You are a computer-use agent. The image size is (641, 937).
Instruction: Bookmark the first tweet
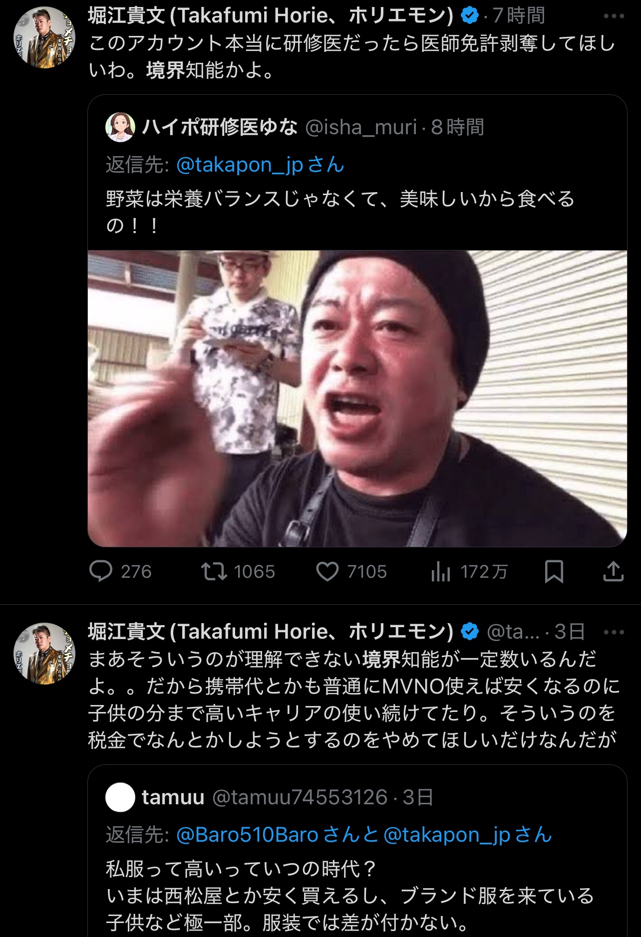[x=554, y=572]
